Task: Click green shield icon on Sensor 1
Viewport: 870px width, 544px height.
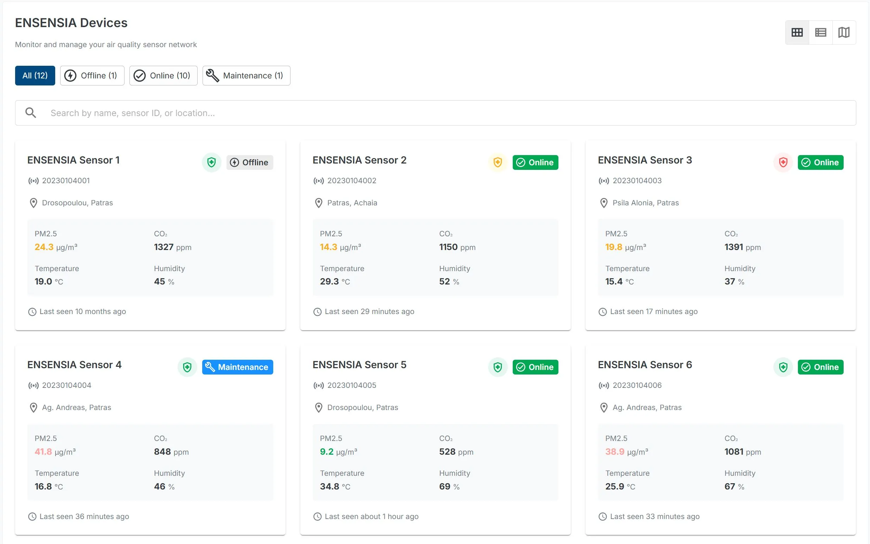Action: (212, 162)
